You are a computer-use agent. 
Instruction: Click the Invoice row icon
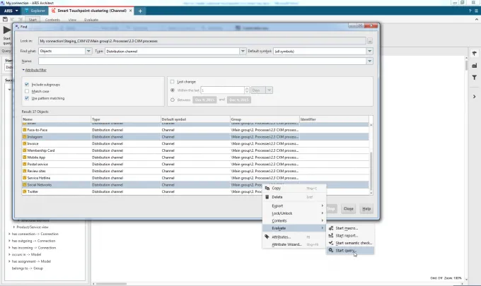point(25,143)
